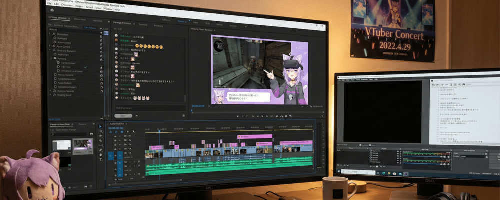This screenshot has height=200, width=500.
Task: Open source properties gear in OBS Sources
Action: 377,167
